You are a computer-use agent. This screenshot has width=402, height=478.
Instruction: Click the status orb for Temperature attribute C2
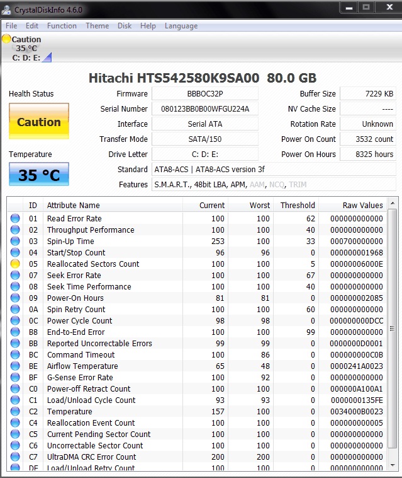point(15,411)
